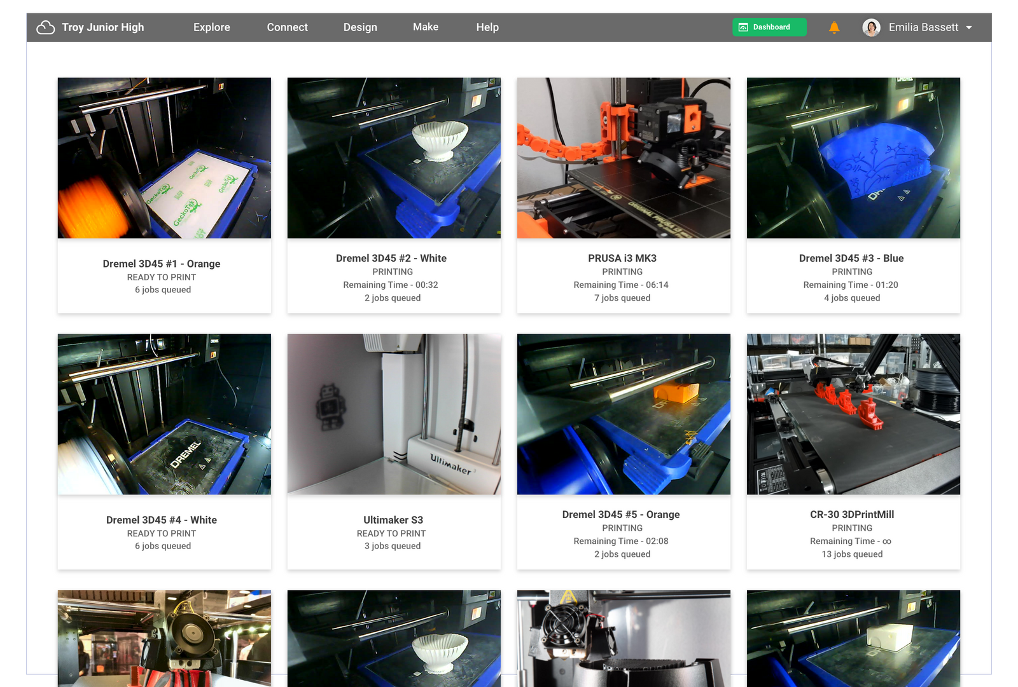Open Dremel 3D45 #5 - Orange camera view
The height and width of the screenshot is (687, 1018).
[624, 414]
